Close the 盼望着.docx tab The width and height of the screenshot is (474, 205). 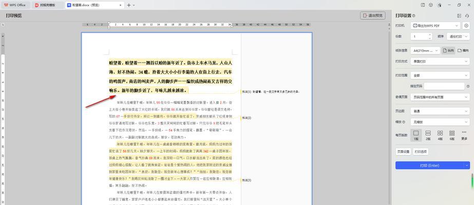[121, 5]
